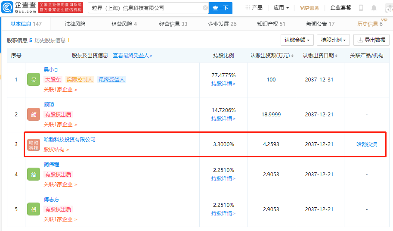Sort by 认缴出资日期 column sort icon

click(x=336, y=56)
